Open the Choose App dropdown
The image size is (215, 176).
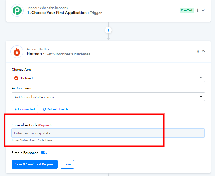[108, 78]
